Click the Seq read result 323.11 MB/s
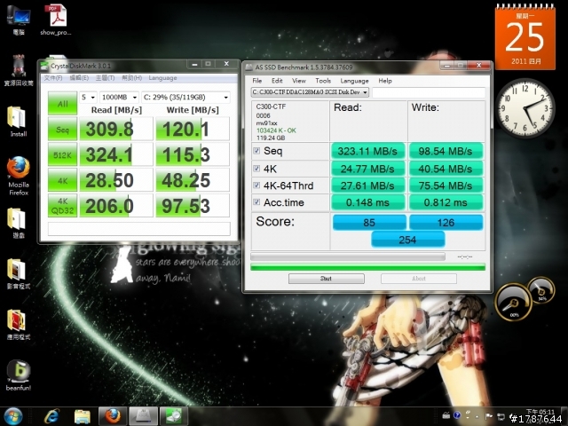 click(367, 151)
